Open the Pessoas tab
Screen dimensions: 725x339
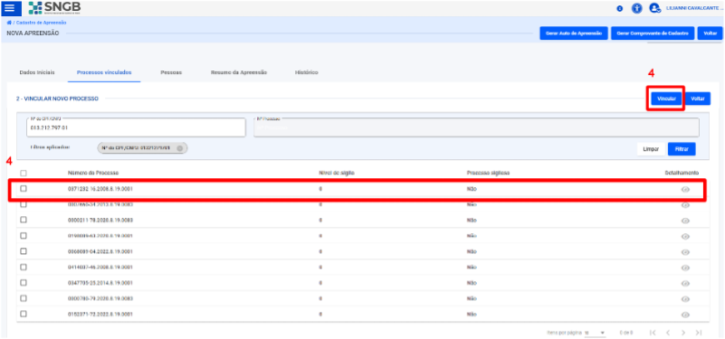171,72
